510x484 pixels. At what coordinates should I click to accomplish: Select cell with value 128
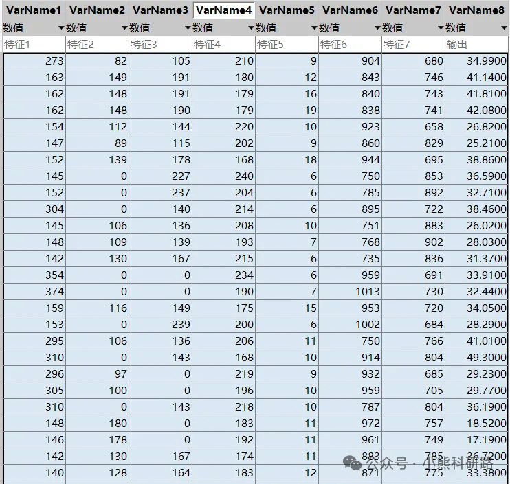click(97, 473)
